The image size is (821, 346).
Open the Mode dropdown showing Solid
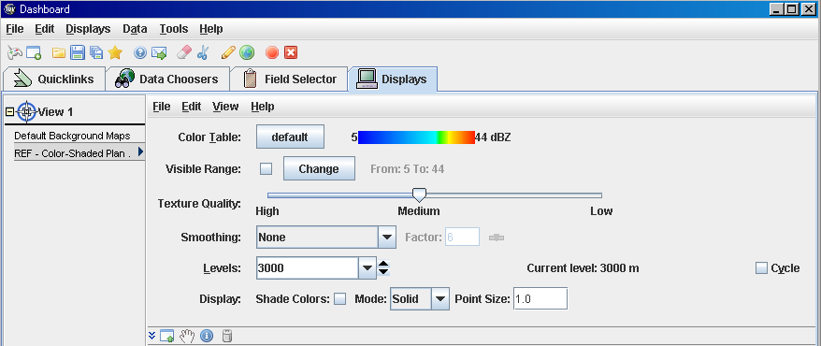click(440, 299)
